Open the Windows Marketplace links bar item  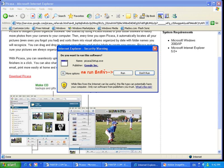pos(81,28)
